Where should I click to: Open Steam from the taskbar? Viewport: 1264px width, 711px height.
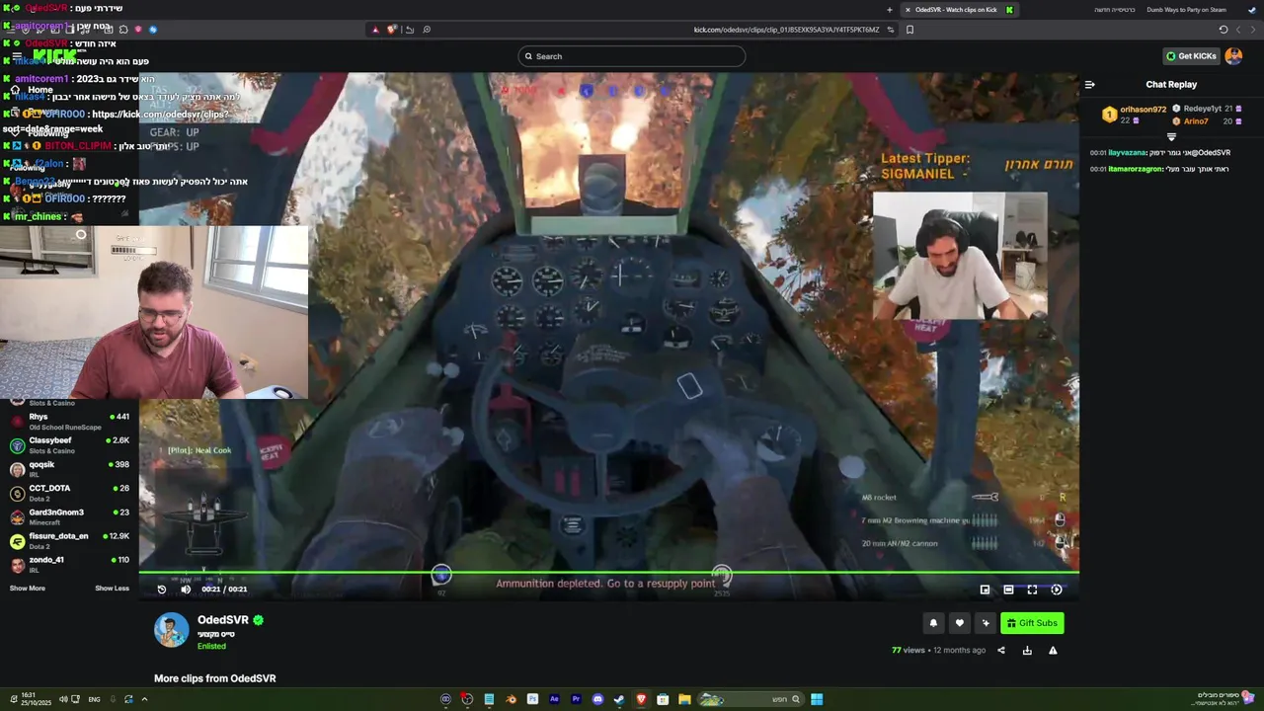pos(619,699)
